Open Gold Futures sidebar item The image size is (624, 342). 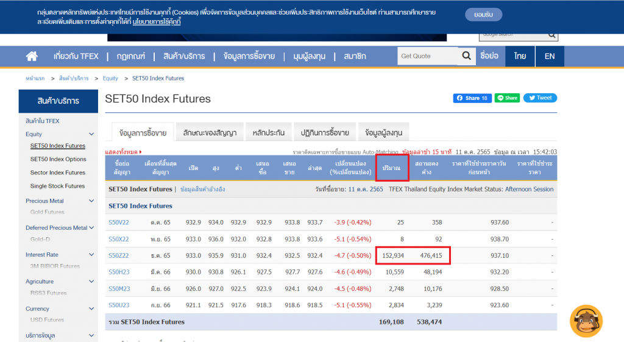click(x=48, y=212)
